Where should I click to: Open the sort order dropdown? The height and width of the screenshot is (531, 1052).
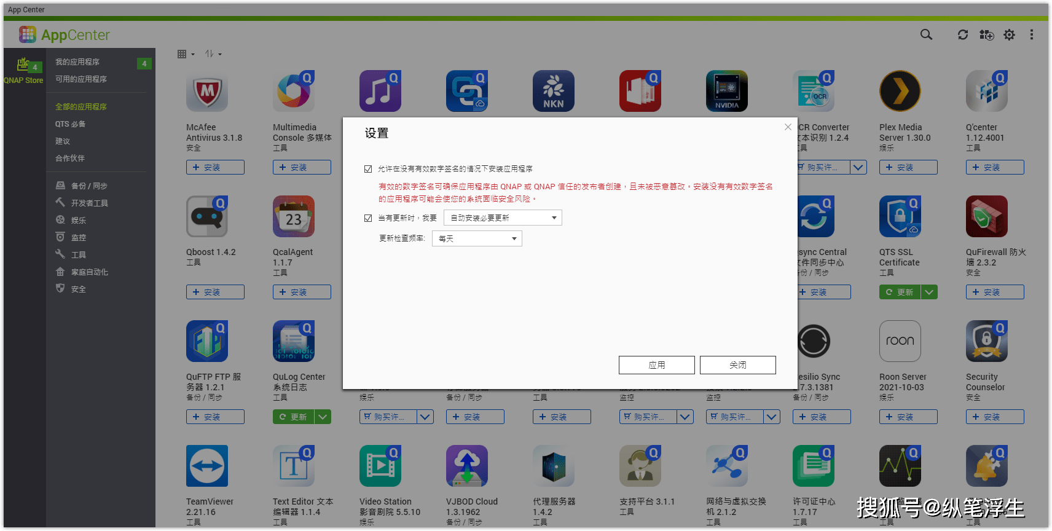213,54
